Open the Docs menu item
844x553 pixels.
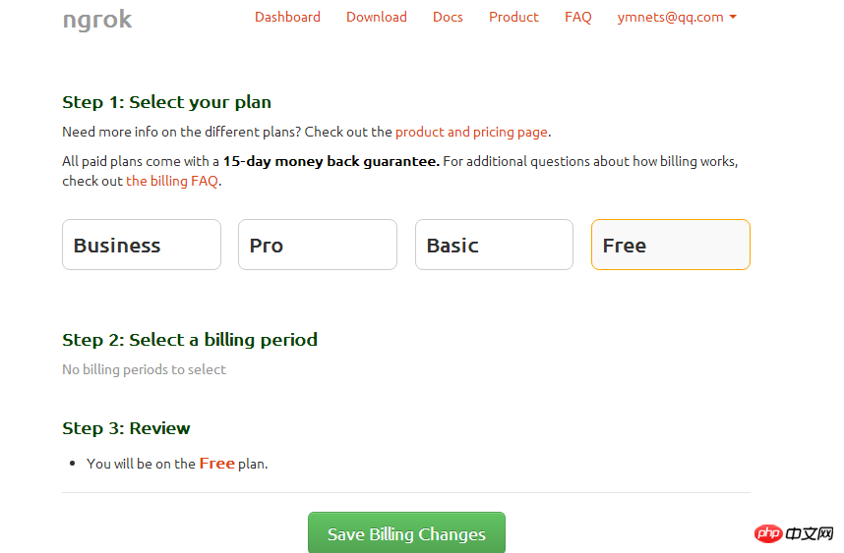pos(448,18)
